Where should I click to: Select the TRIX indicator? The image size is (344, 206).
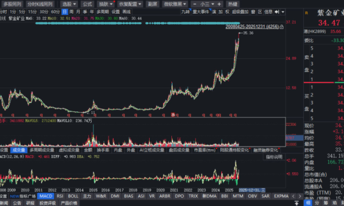pyautogui.click(x=193, y=196)
